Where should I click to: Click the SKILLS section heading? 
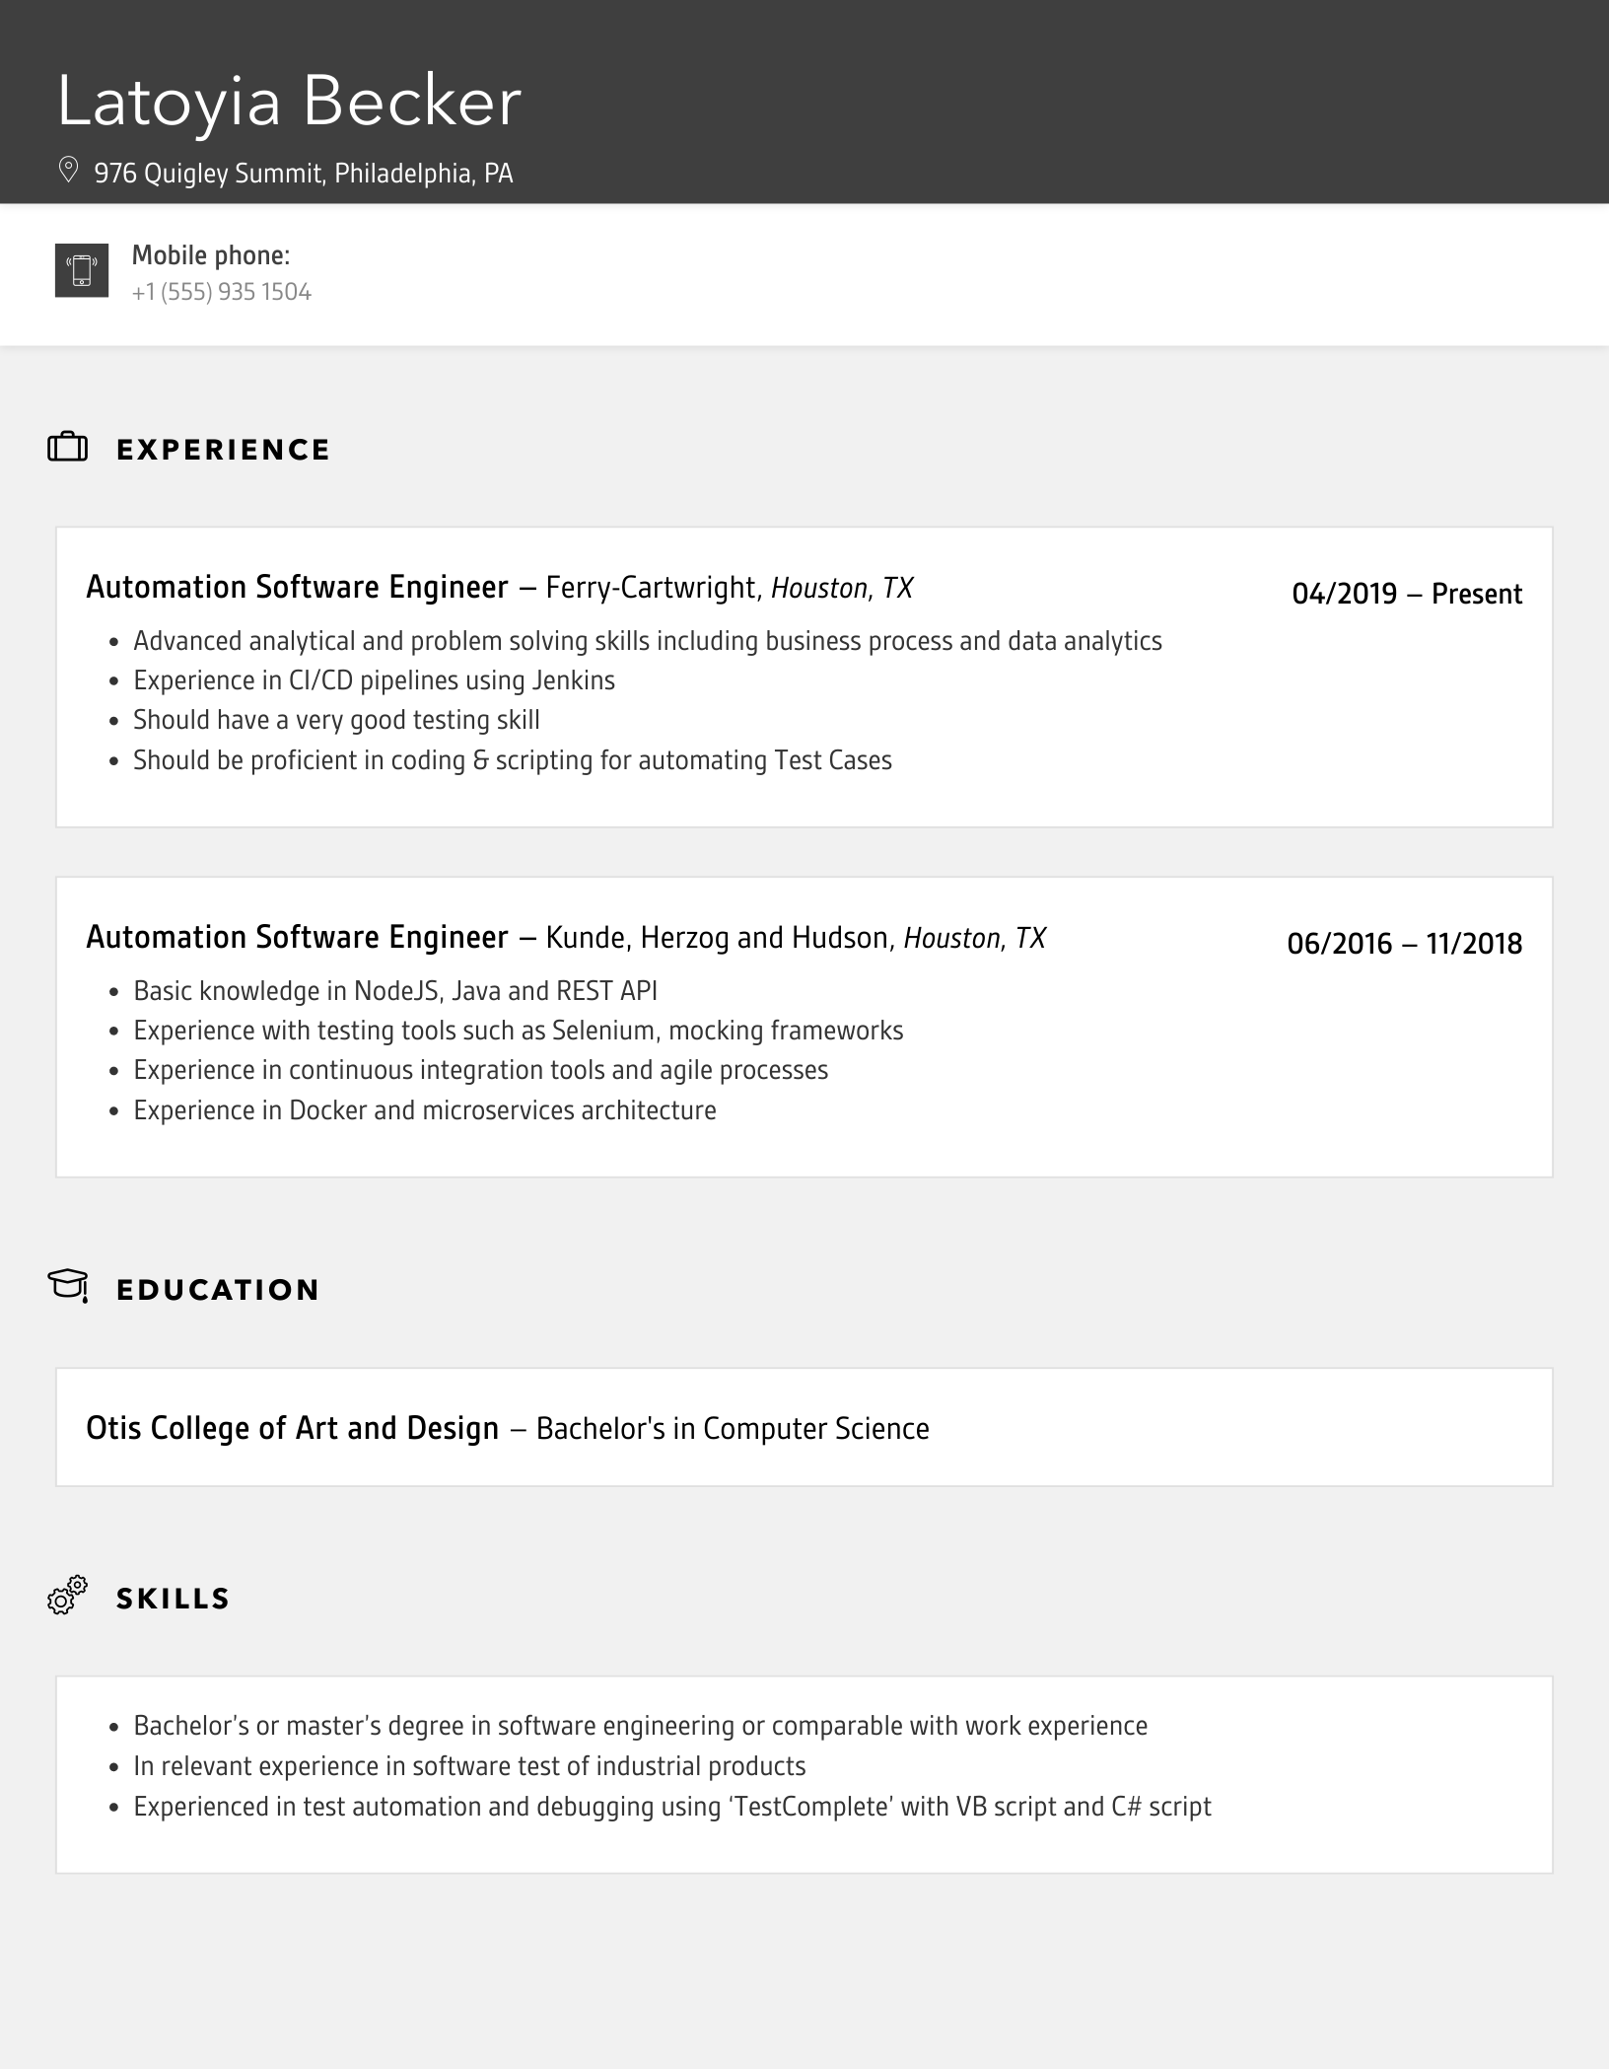tap(173, 1599)
